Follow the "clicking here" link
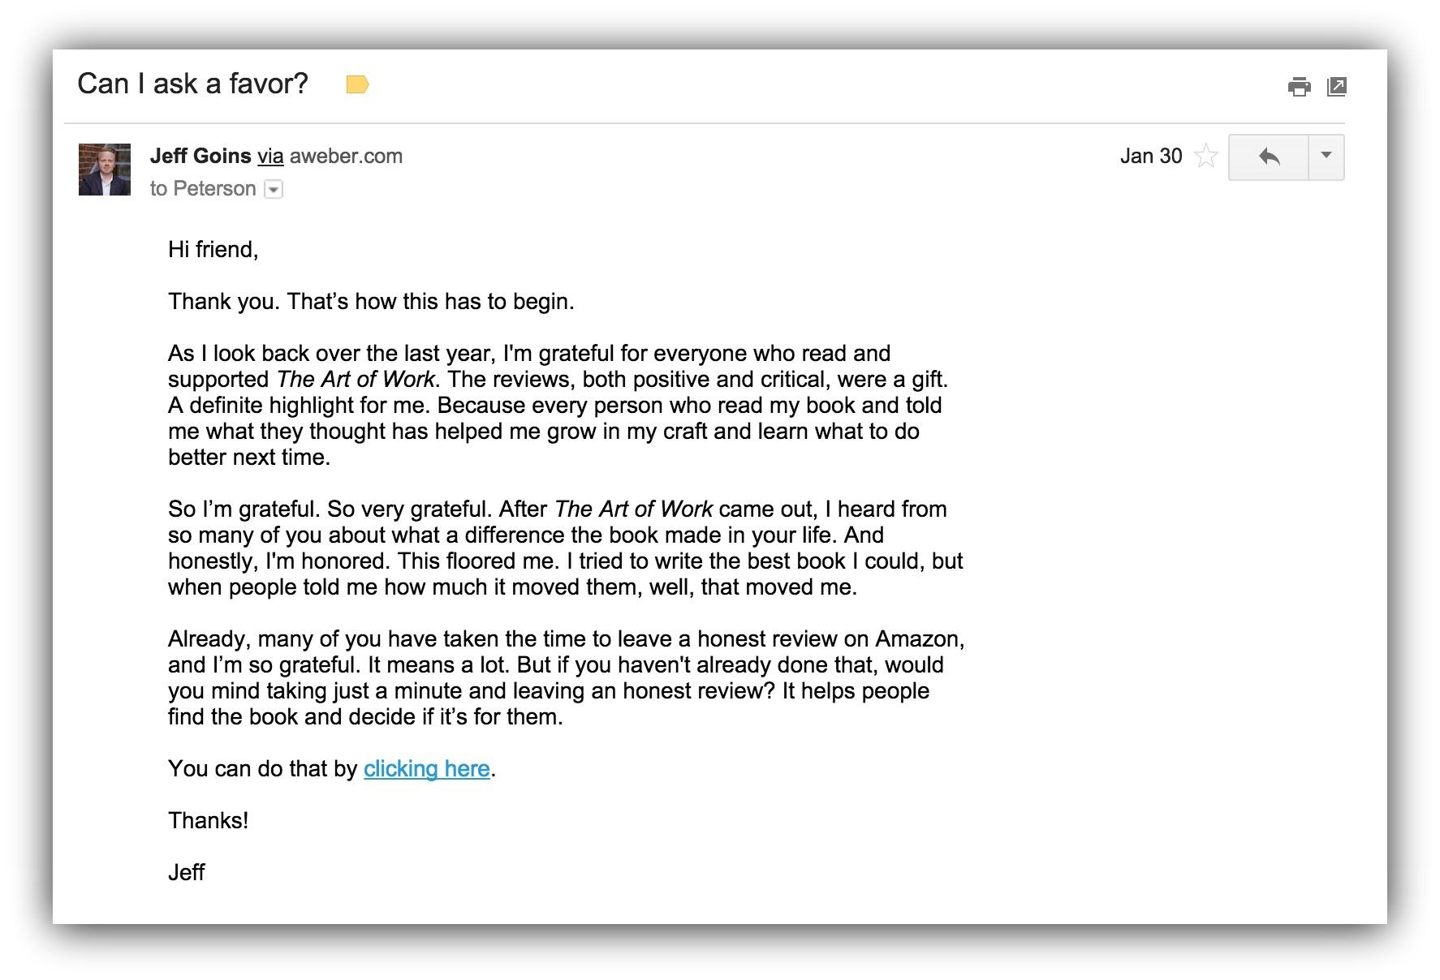 (426, 768)
